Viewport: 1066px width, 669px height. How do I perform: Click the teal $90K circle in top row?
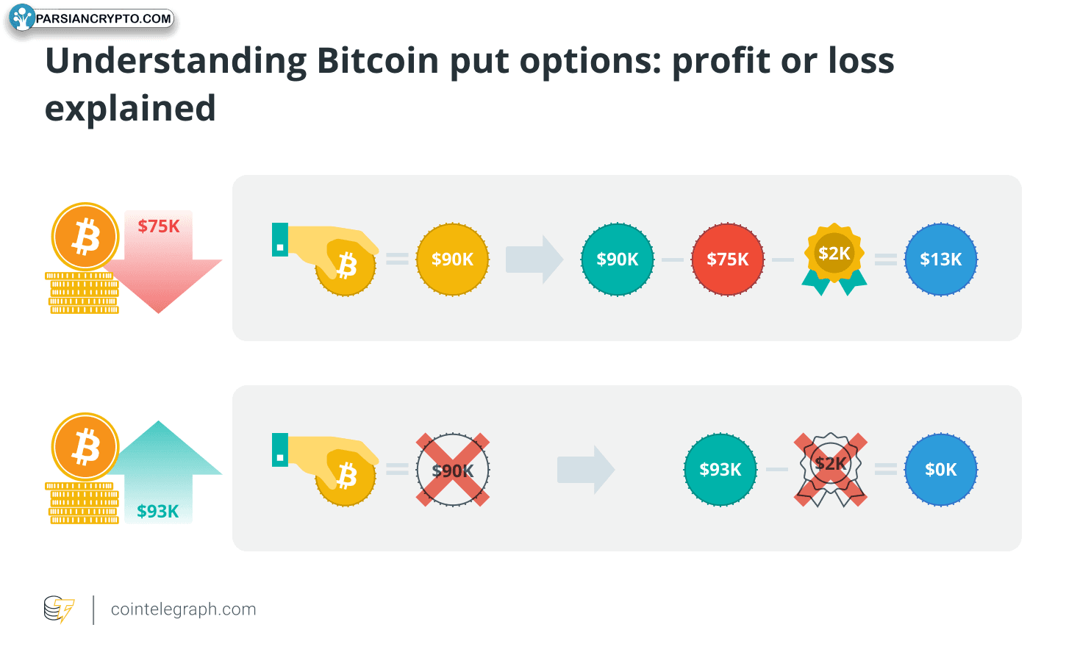point(618,260)
